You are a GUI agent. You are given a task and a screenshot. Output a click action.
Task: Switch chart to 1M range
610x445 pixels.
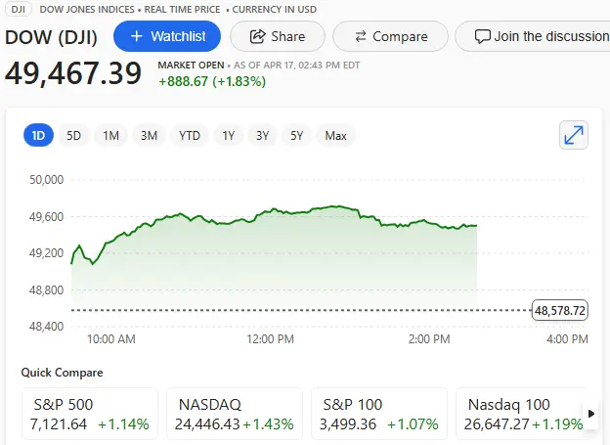(111, 136)
